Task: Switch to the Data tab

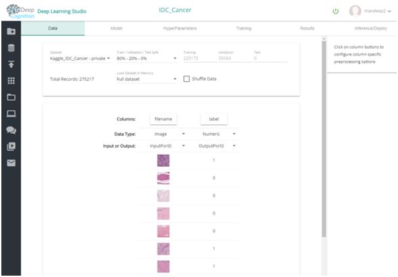Action: [x=53, y=28]
